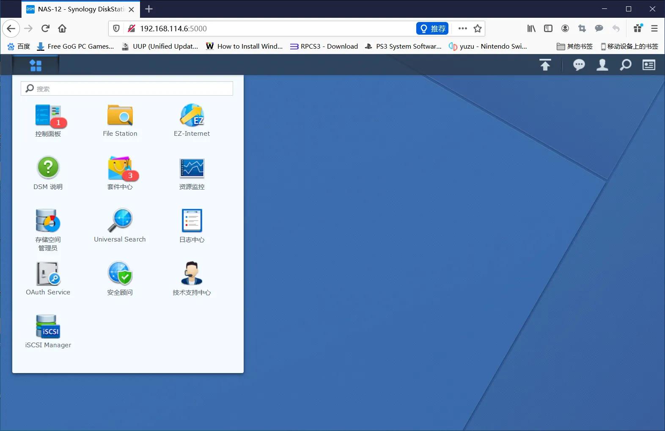Open the Firefox account icon

coord(565,28)
